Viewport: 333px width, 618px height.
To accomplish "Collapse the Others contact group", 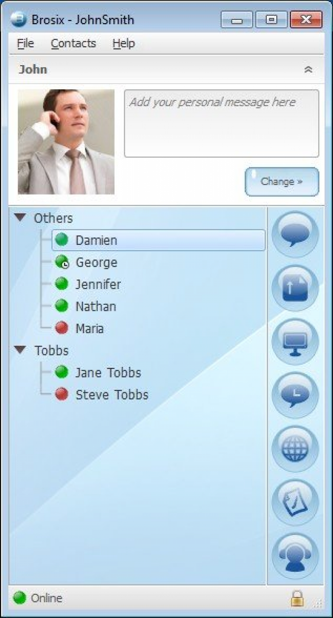I will [20, 218].
